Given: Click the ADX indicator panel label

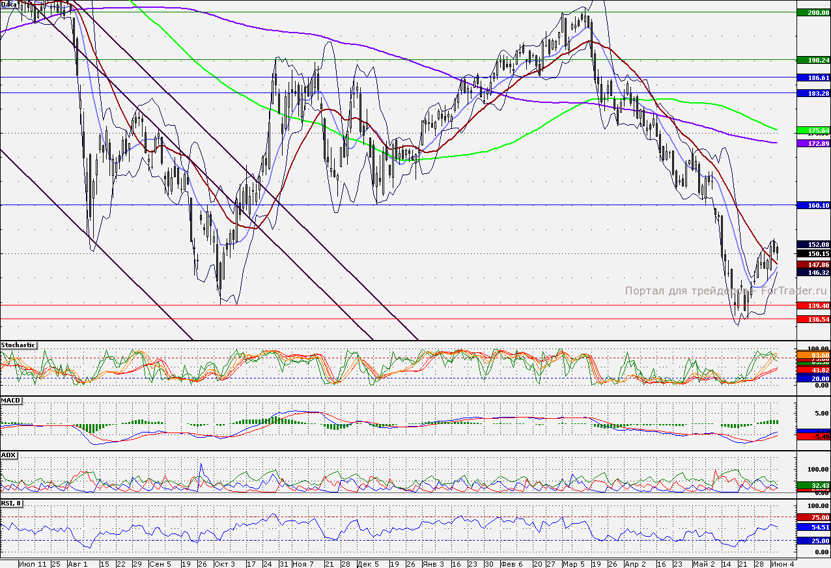Looking at the screenshot, I should [x=8, y=455].
